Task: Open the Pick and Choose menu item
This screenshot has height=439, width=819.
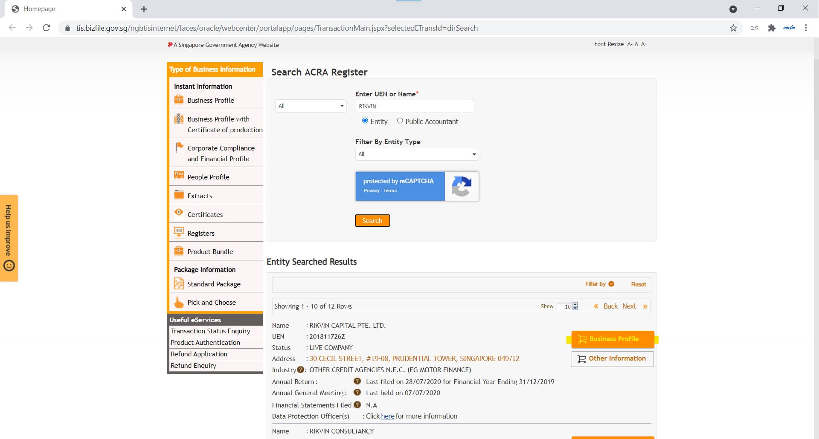Action: coord(212,302)
